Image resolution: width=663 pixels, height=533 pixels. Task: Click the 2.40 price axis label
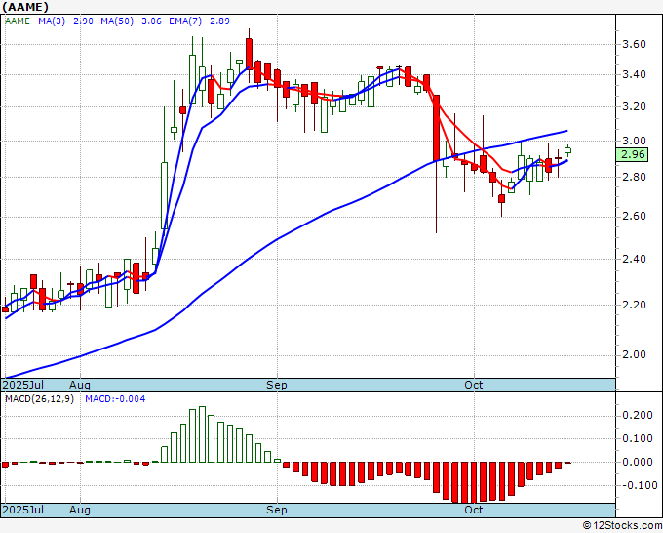(x=634, y=259)
